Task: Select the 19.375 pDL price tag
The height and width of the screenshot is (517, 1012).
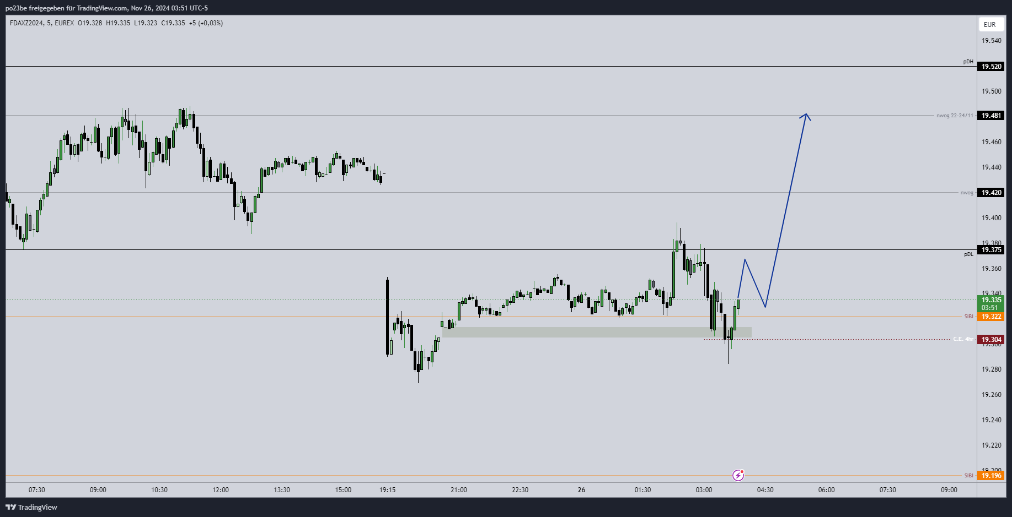Action: coord(991,250)
